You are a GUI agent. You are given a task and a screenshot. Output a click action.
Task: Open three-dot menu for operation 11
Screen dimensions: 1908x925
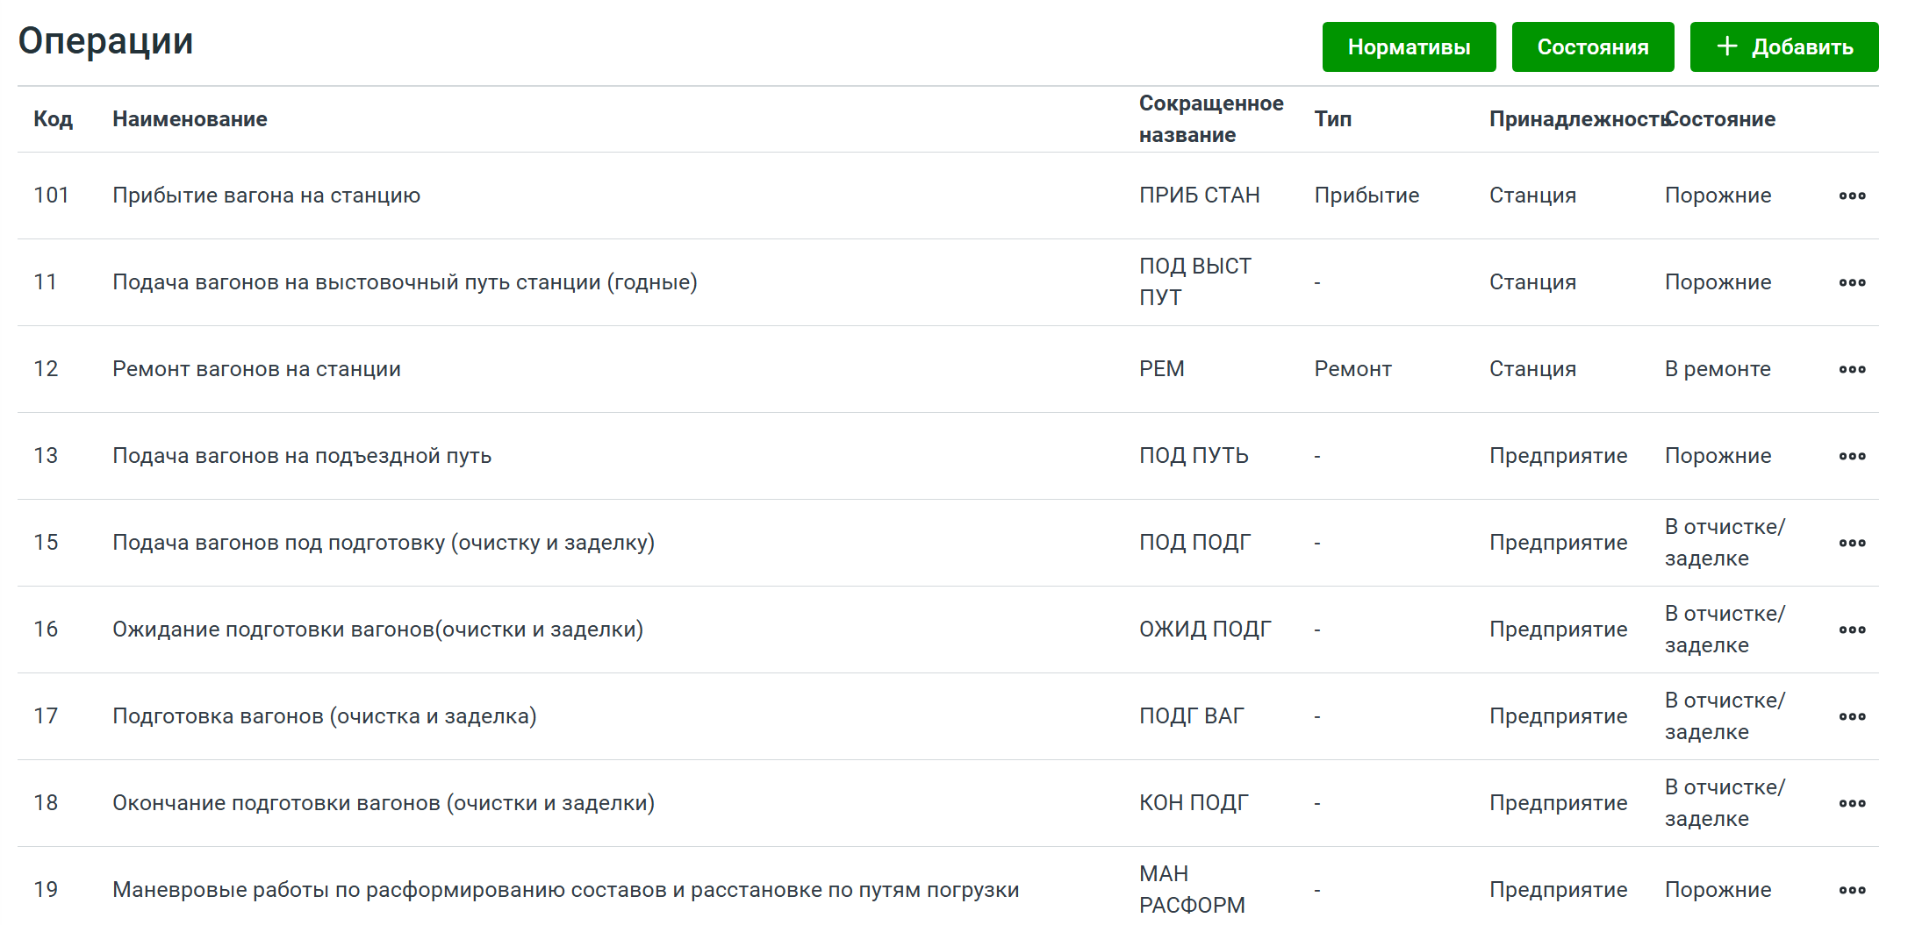coord(1852,282)
